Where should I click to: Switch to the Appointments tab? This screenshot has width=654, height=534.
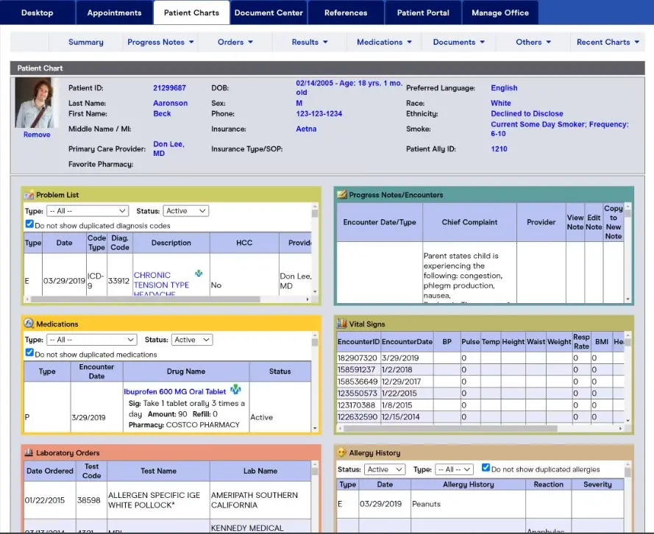click(114, 12)
